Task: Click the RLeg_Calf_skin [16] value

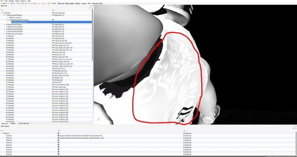Action: click(x=61, y=57)
